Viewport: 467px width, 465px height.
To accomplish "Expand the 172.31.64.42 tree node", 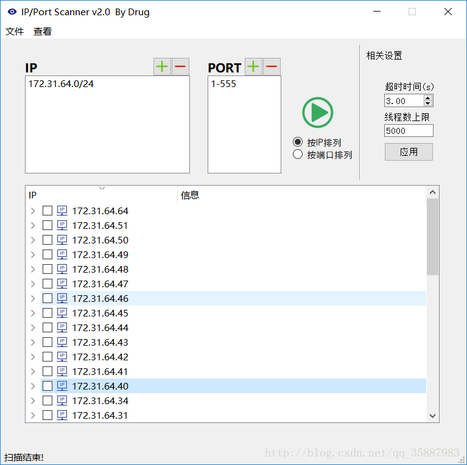I will (33, 357).
